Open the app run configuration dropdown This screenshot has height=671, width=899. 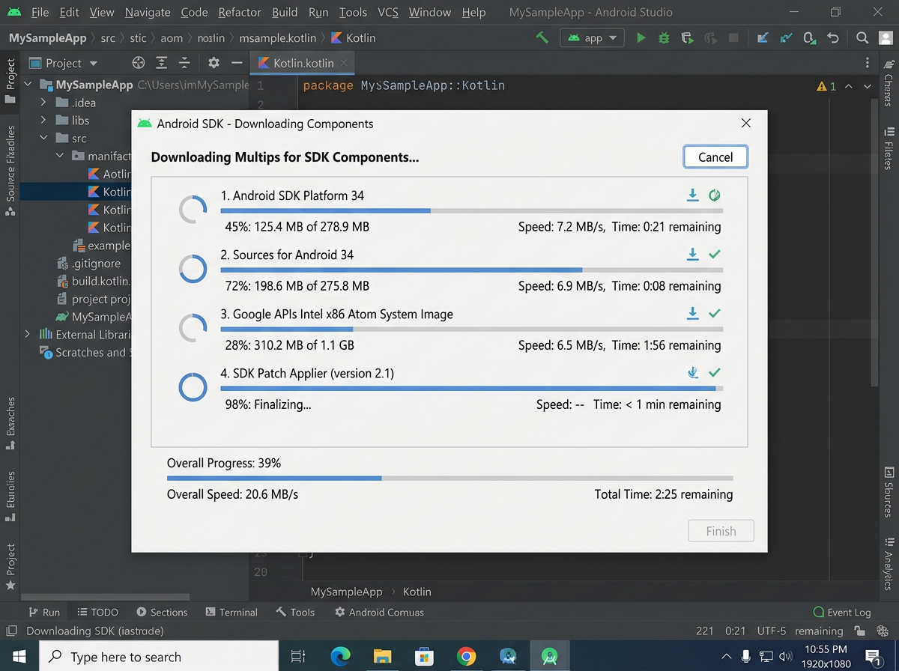coord(593,37)
